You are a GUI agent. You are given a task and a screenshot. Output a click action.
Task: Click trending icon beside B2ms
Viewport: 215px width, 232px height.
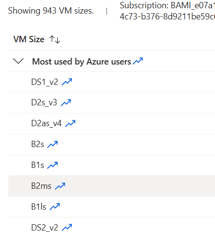pyautogui.click(x=60, y=186)
